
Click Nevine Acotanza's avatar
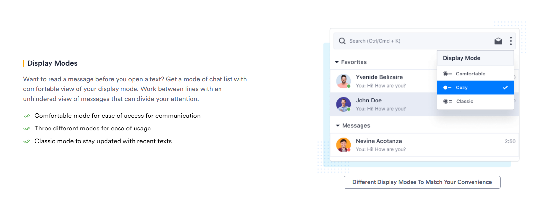coord(344,145)
